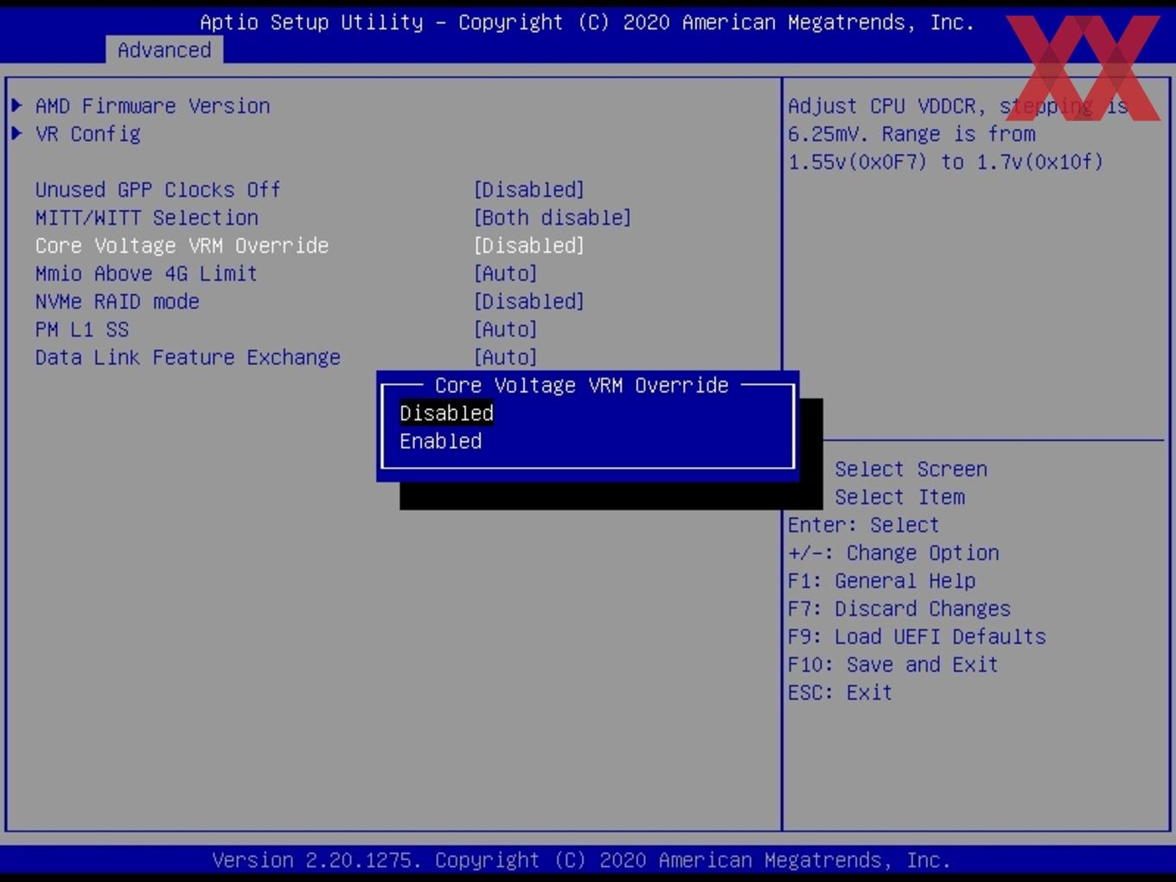
Task: Select the Mmio Above 4G Limit label
Action: pyautogui.click(x=146, y=273)
